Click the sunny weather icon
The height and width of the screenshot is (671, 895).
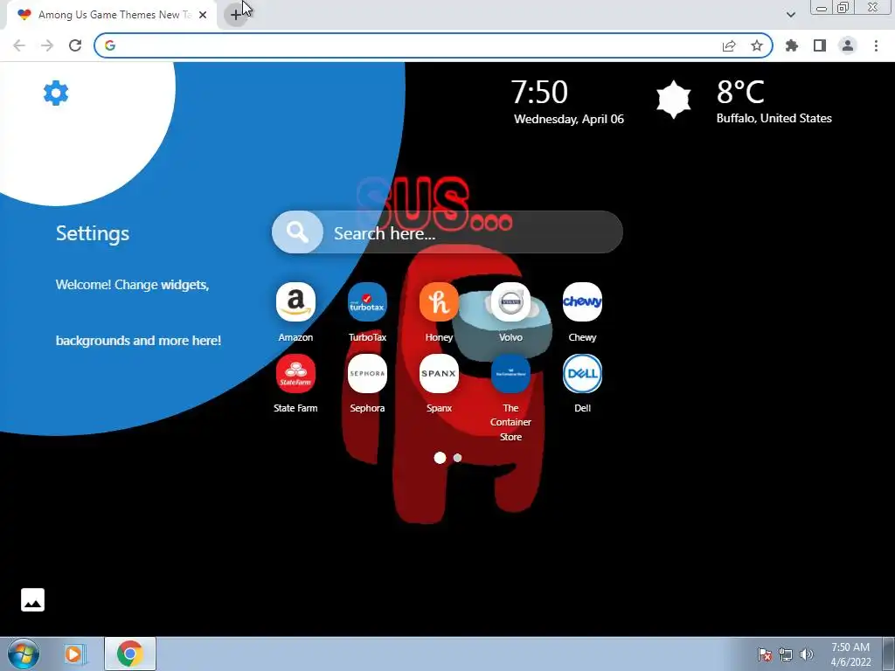[674, 100]
